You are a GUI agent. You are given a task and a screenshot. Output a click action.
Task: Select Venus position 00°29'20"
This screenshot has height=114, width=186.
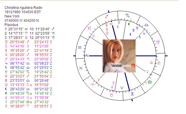(x=17, y=55)
